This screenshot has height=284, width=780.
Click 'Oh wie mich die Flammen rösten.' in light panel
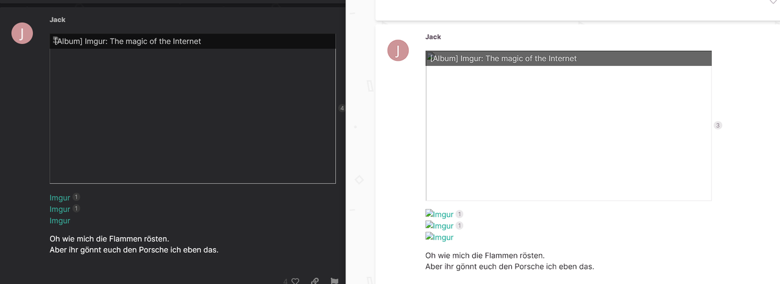point(485,255)
